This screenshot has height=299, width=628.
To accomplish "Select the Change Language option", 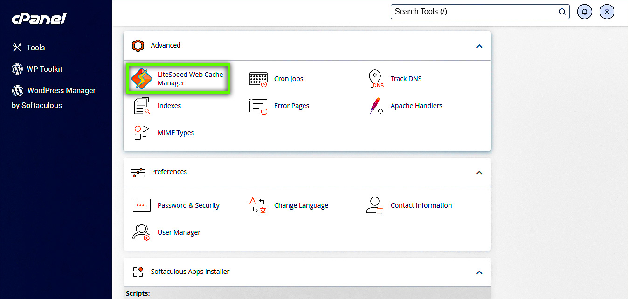I will [301, 205].
